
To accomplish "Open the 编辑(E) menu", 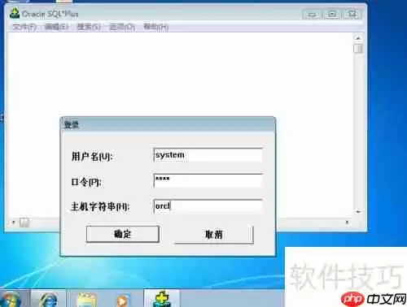I will click(56, 27).
